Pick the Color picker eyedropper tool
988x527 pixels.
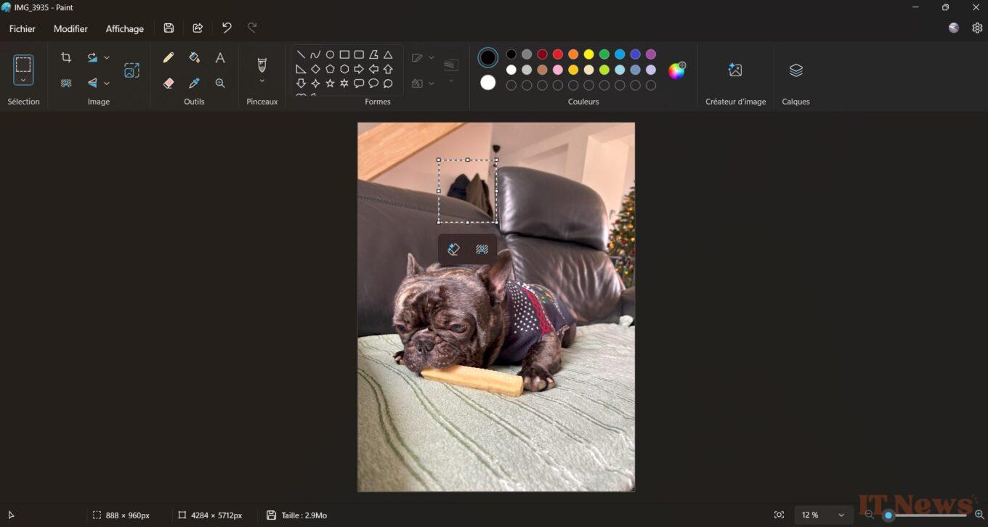(194, 83)
